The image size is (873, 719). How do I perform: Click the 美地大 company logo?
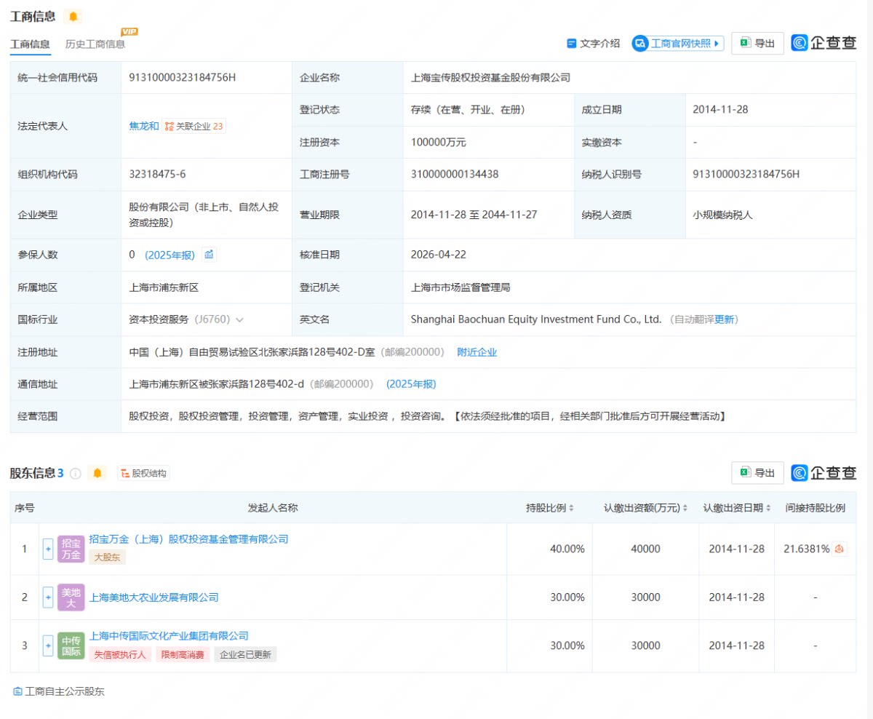coord(71,597)
